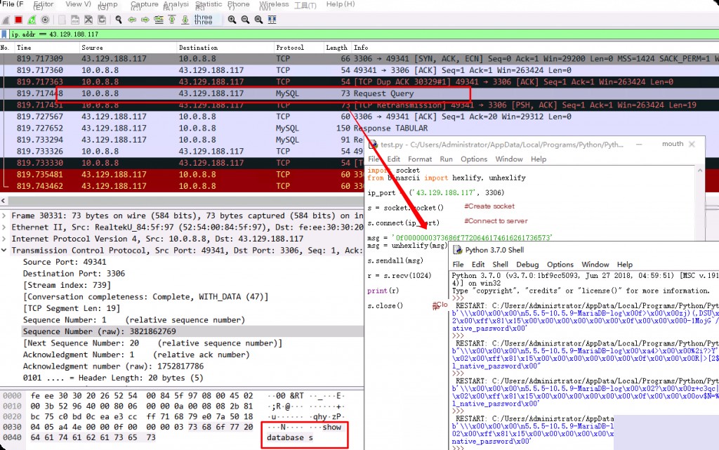Stop the running packet capture

coord(18,20)
